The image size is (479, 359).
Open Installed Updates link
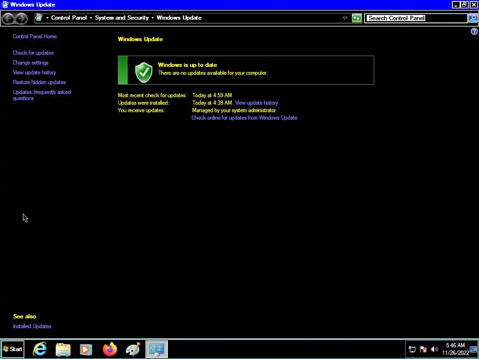point(32,326)
